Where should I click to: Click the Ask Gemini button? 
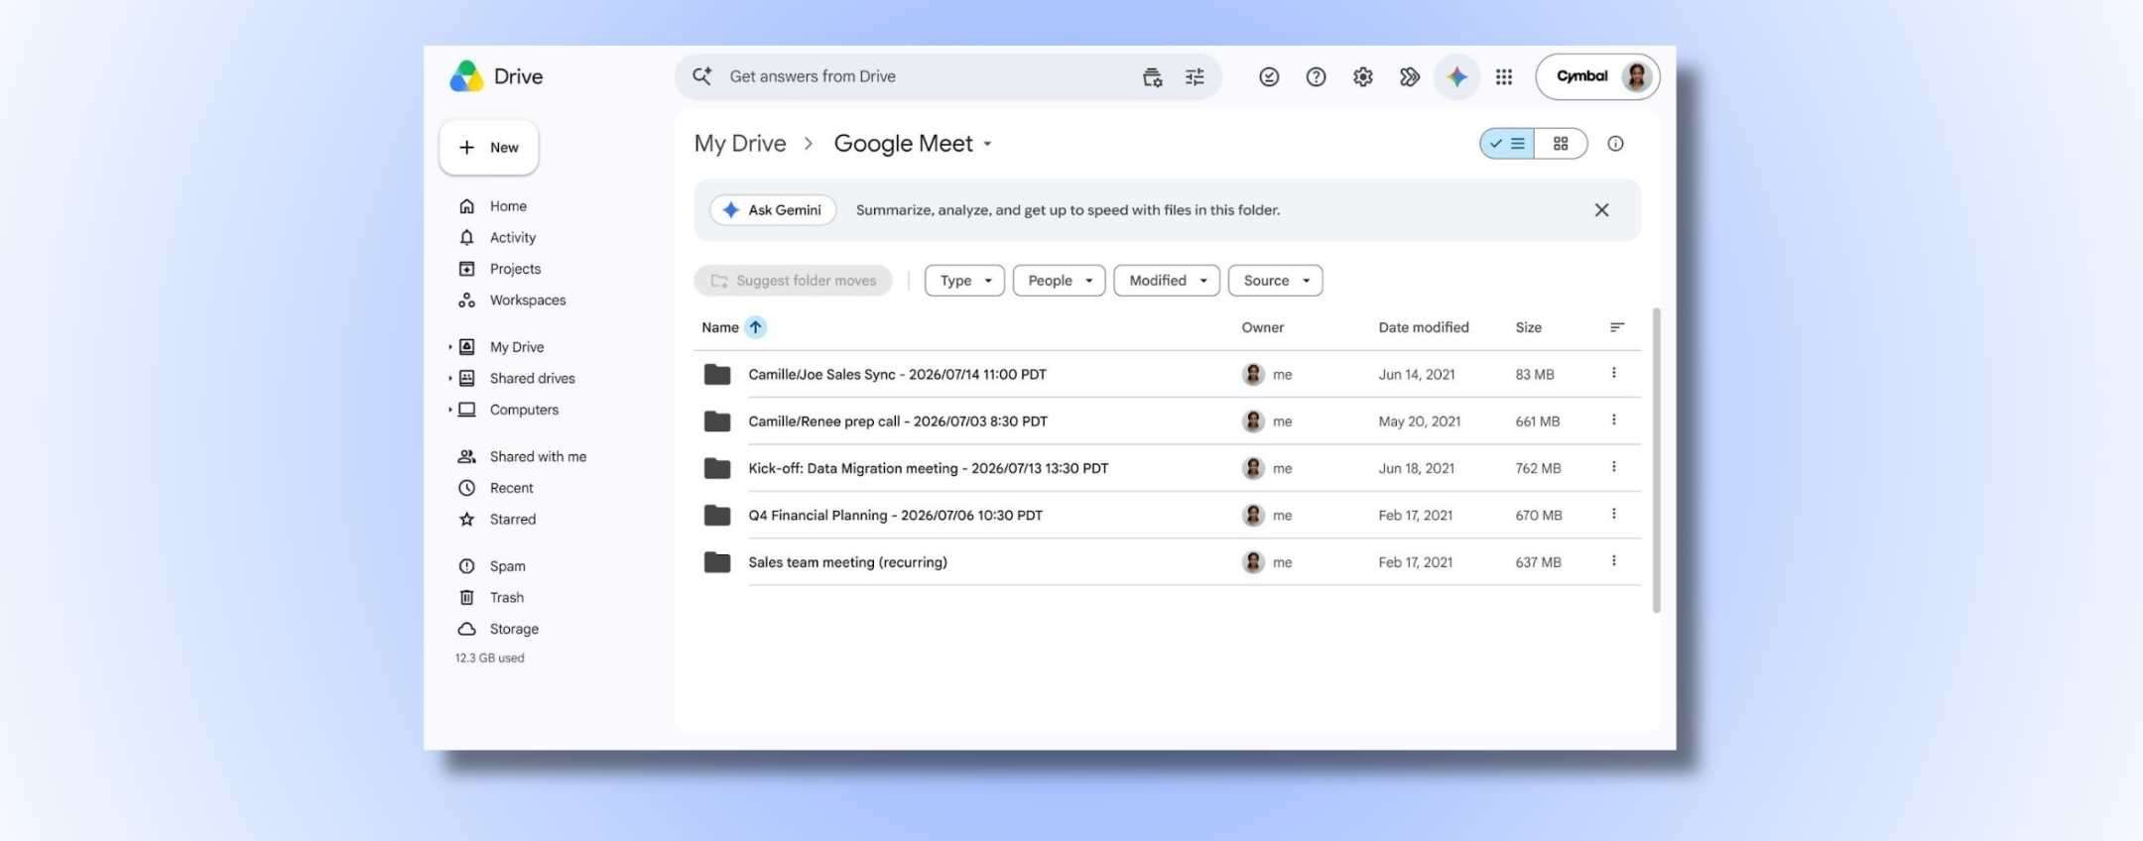[x=773, y=210]
